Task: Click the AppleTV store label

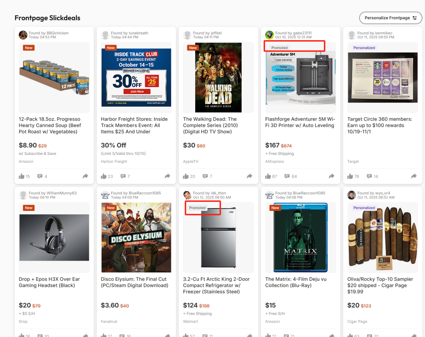Action: pos(190,161)
